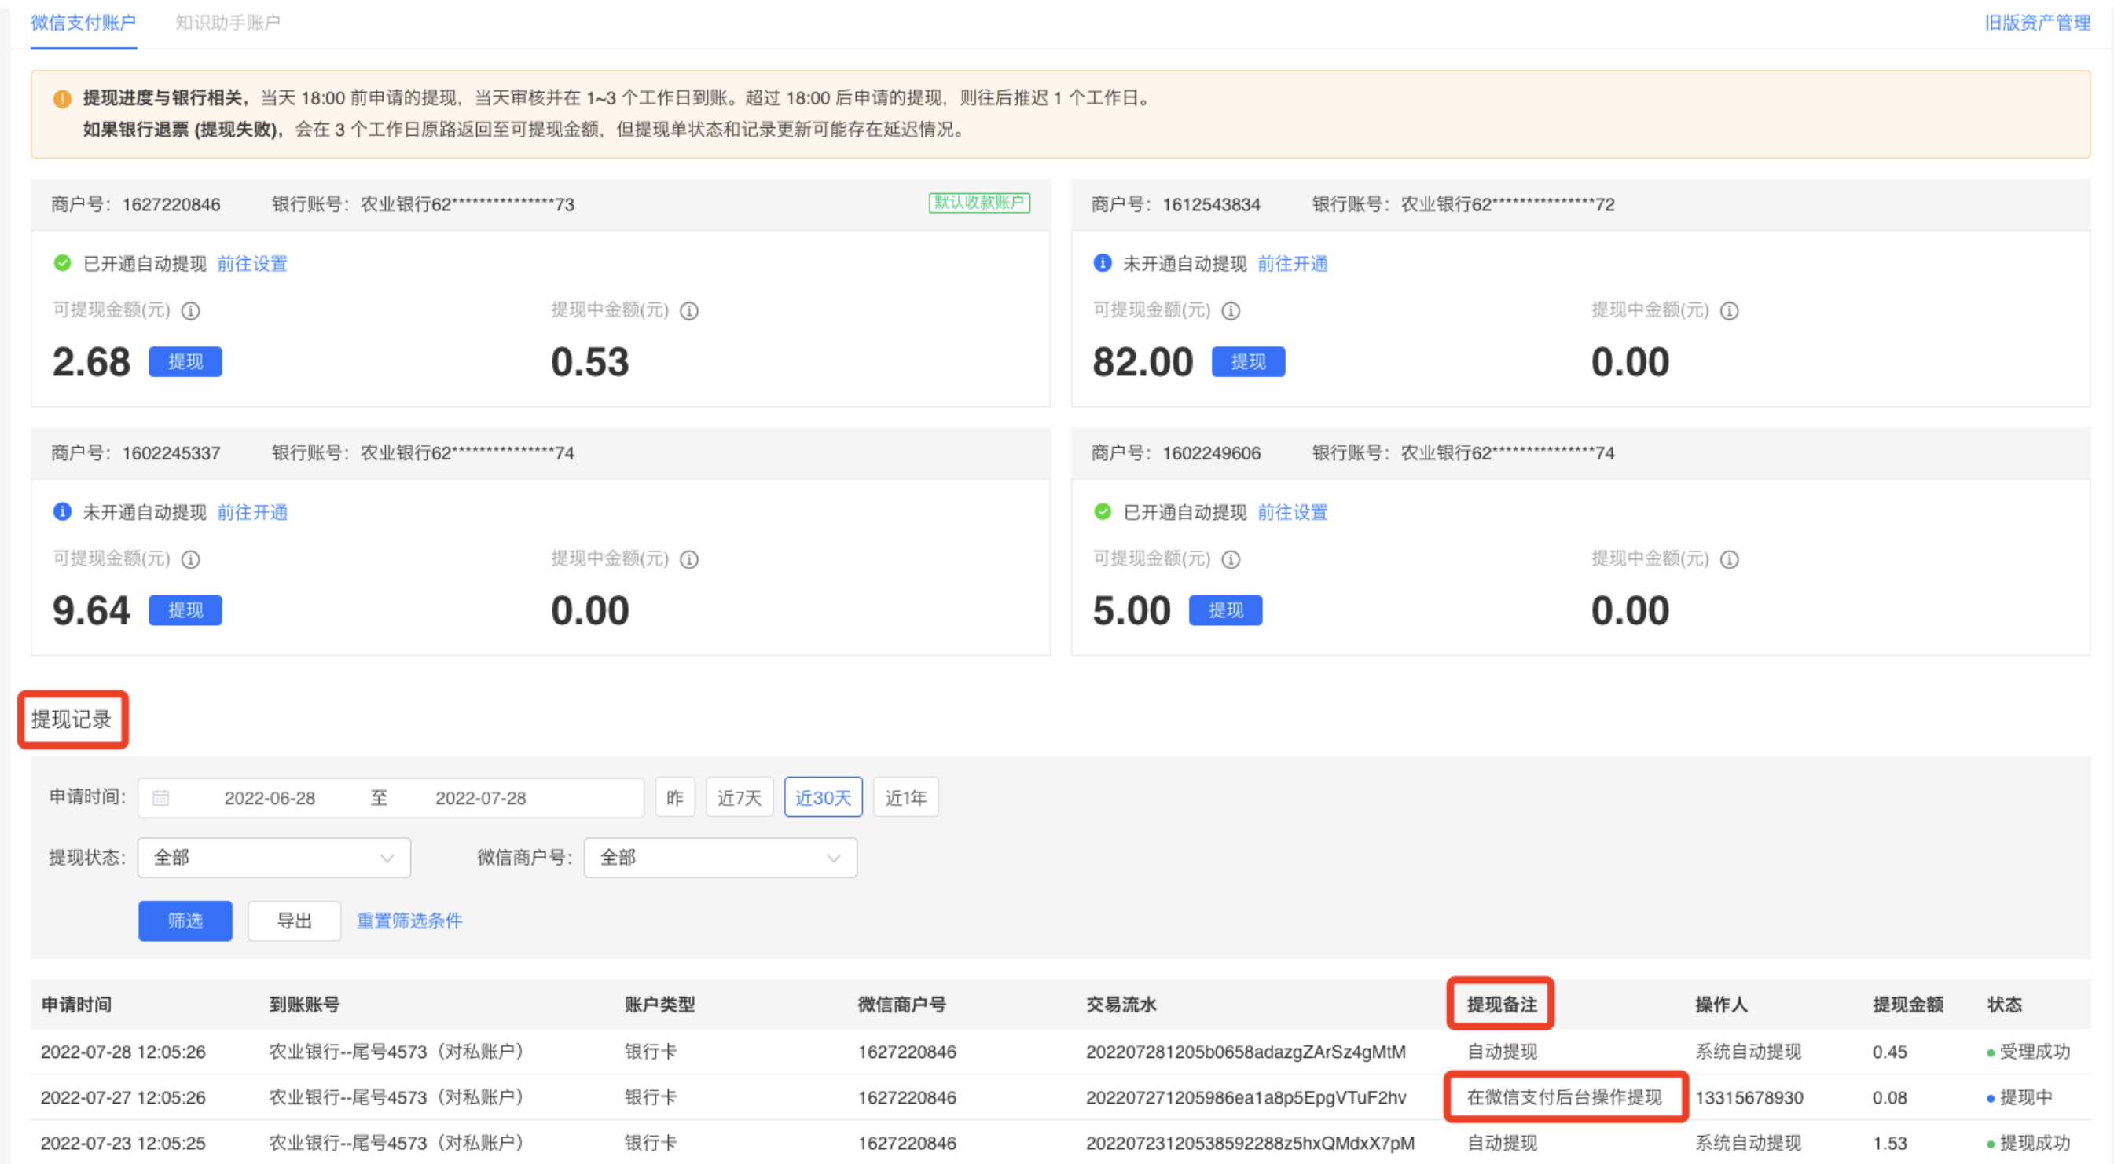2114x1164 pixels.
Task: Click end date 2022-07-28 field
Action: click(481, 798)
